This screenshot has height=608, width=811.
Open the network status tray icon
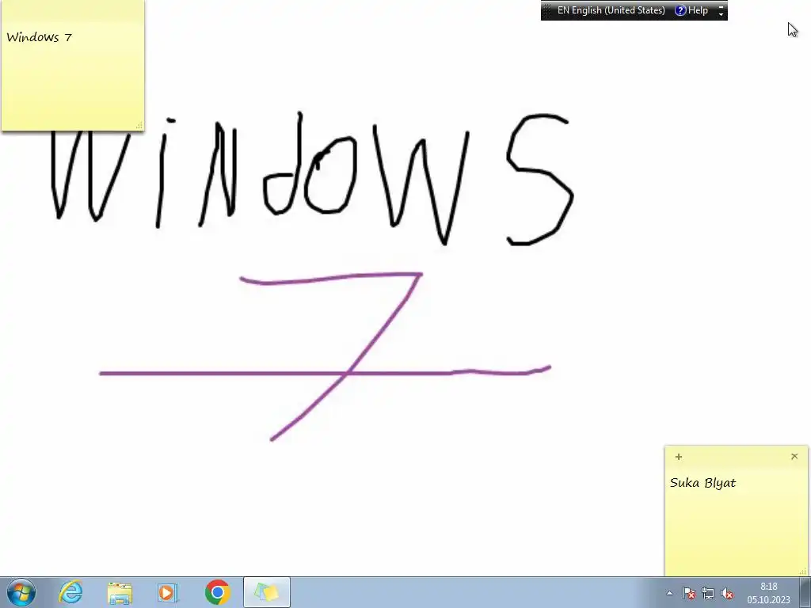(707, 593)
